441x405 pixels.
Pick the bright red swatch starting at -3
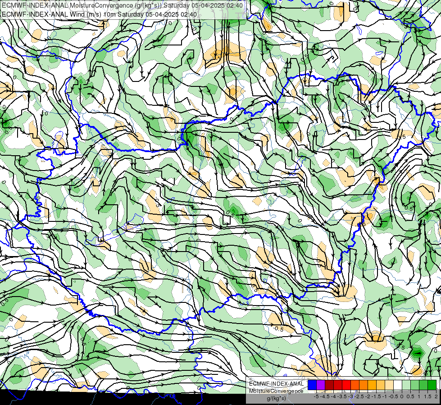click(x=346, y=385)
